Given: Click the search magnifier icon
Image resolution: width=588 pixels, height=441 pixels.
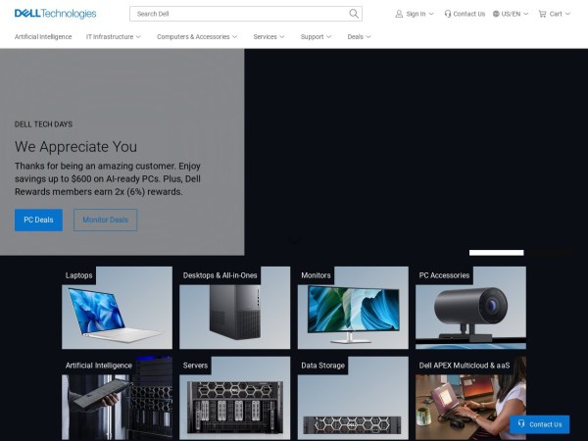Looking at the screenshot, I should [354, 14].
